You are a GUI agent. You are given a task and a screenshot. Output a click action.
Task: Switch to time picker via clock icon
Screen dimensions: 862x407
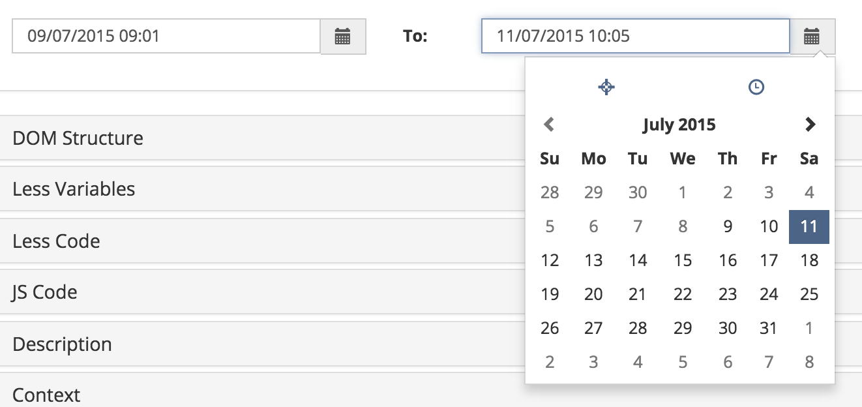tap(756, 87)
